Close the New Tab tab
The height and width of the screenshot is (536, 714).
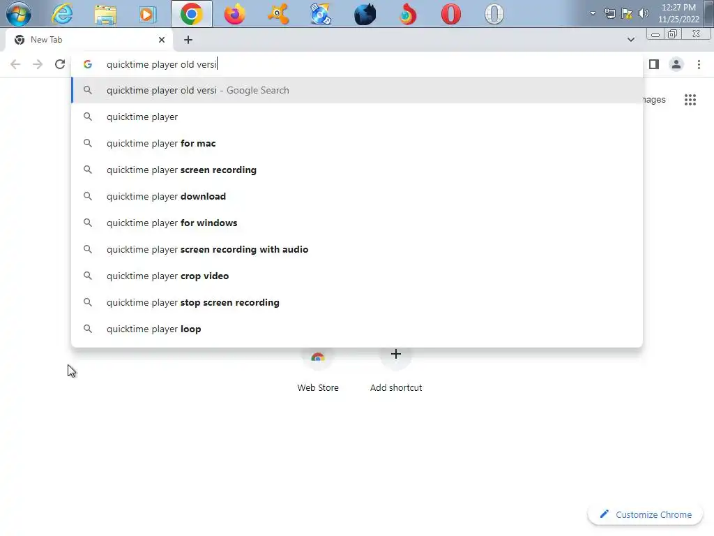click(x=162, y=40)
